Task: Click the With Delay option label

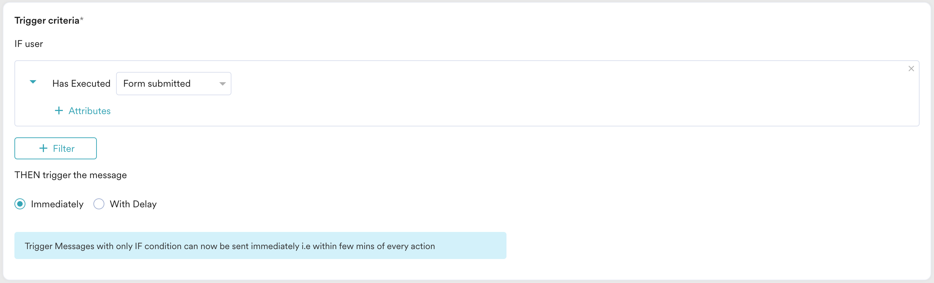Action: 133,204
